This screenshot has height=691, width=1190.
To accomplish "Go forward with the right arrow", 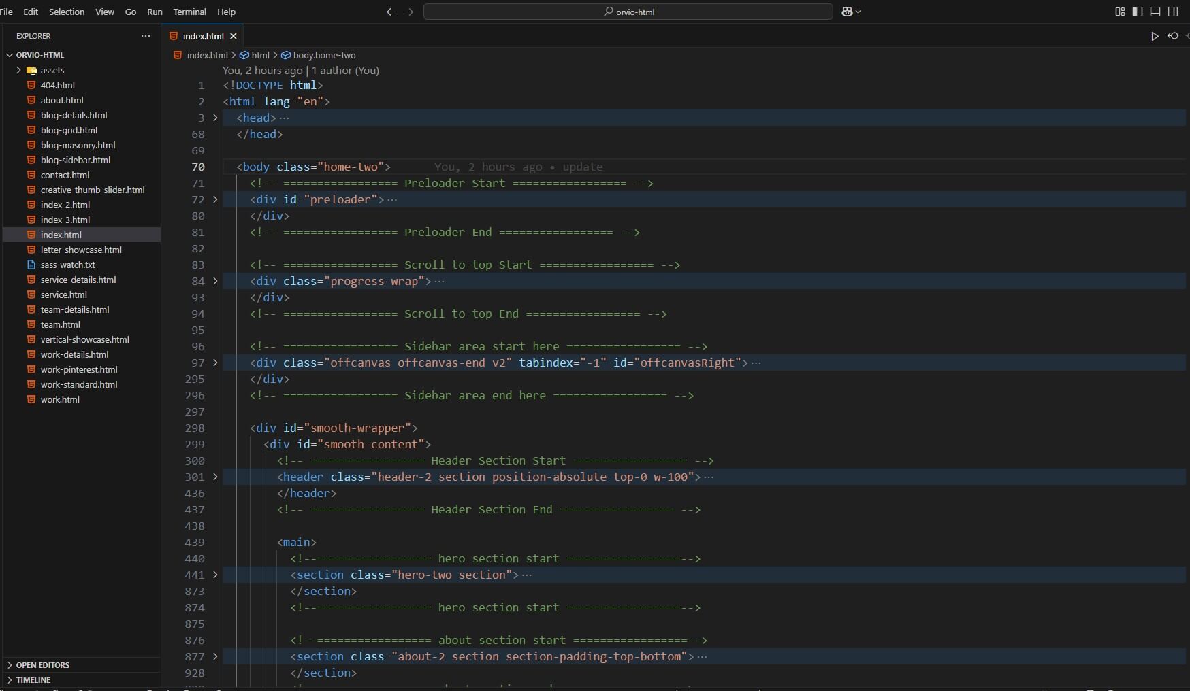I will pos(408,12).
